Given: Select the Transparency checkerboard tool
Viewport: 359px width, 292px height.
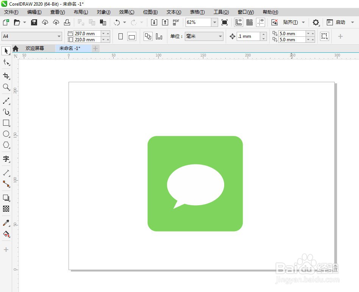Looking at the screenshot, I should coord(6,209).
